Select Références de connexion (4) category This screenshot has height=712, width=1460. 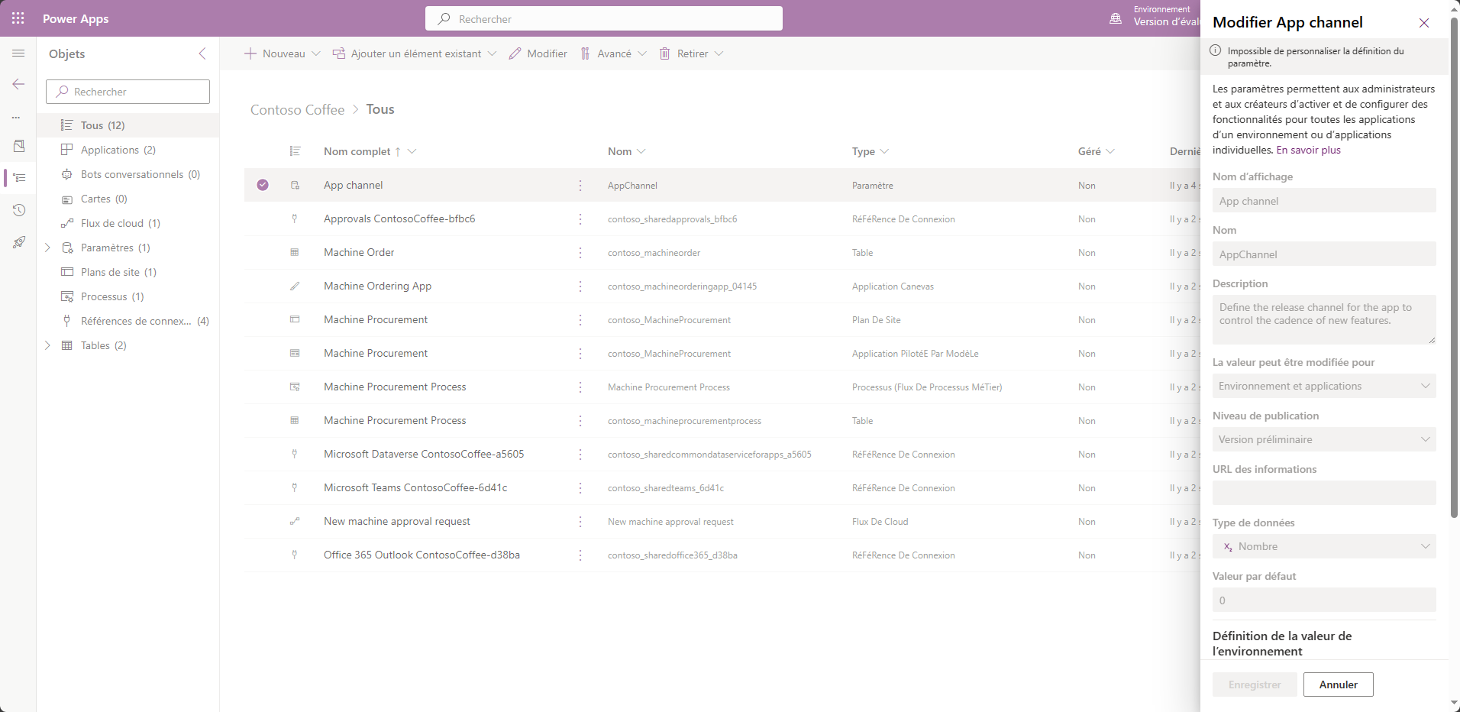128,321
